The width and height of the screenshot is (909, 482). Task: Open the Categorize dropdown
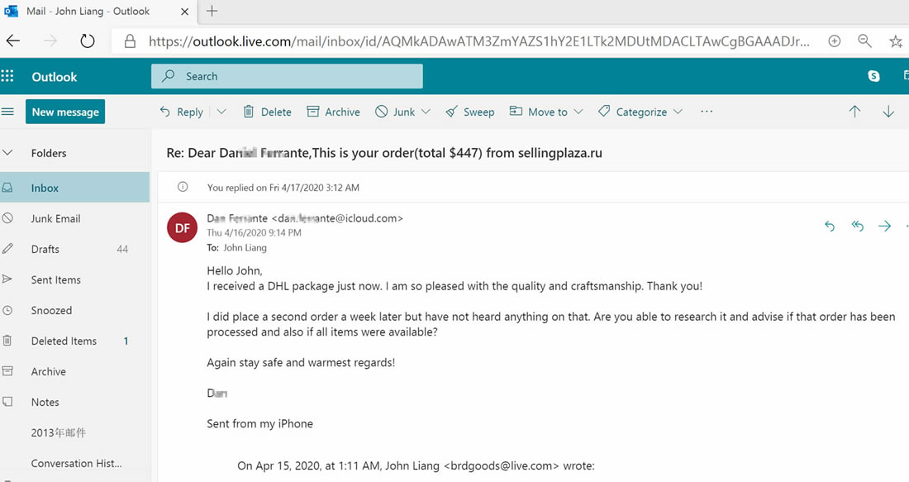click(678, 112)
